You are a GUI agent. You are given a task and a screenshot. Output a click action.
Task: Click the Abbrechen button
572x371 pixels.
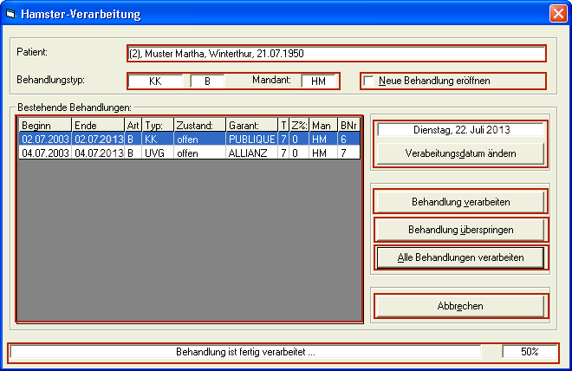(x=460, y=306)
